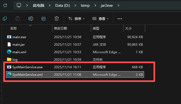Sort by 修改日期 column header
This screenshot has width=181, height=104.
pyautogui.click(x=60, y=28)
